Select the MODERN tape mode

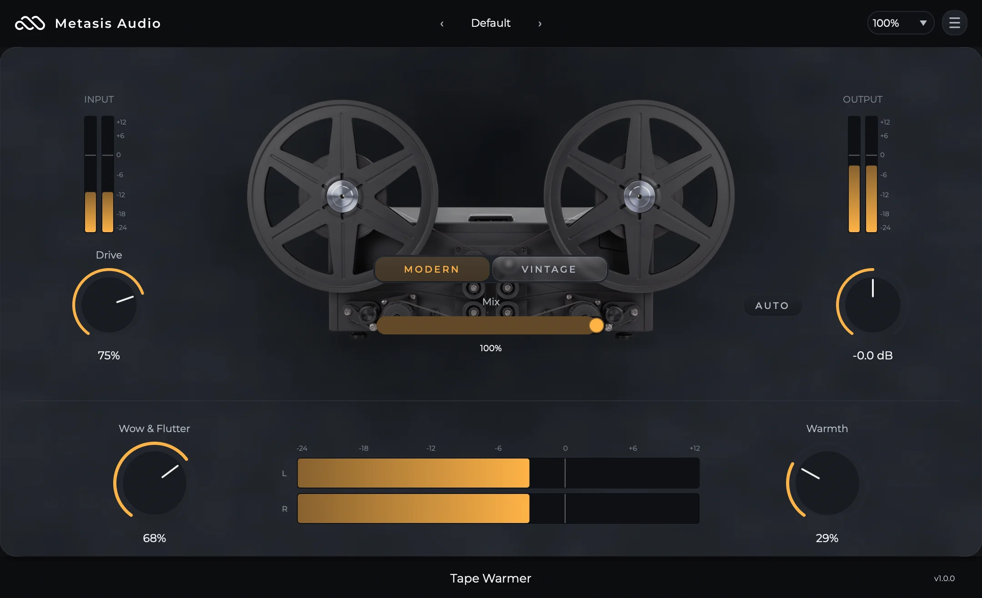coord(432,269)
